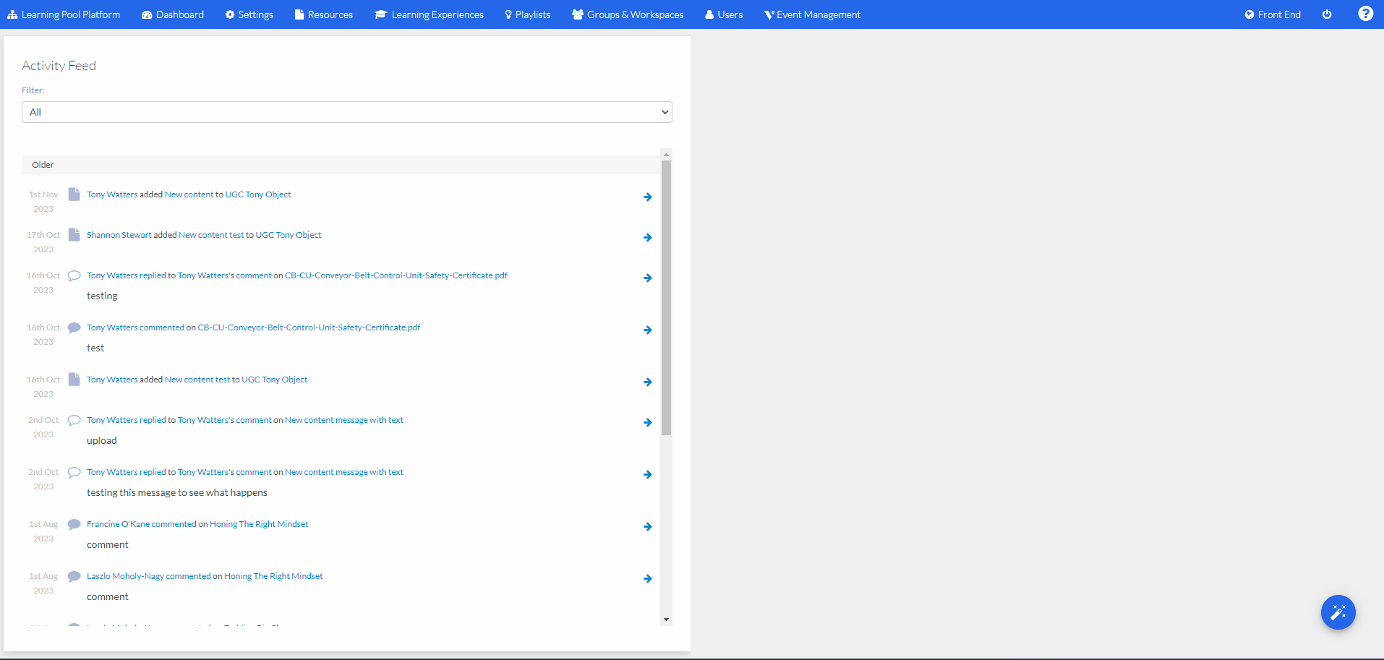Open Event Management section
This screenshot has width=1384, height=660.
(812, 14)
